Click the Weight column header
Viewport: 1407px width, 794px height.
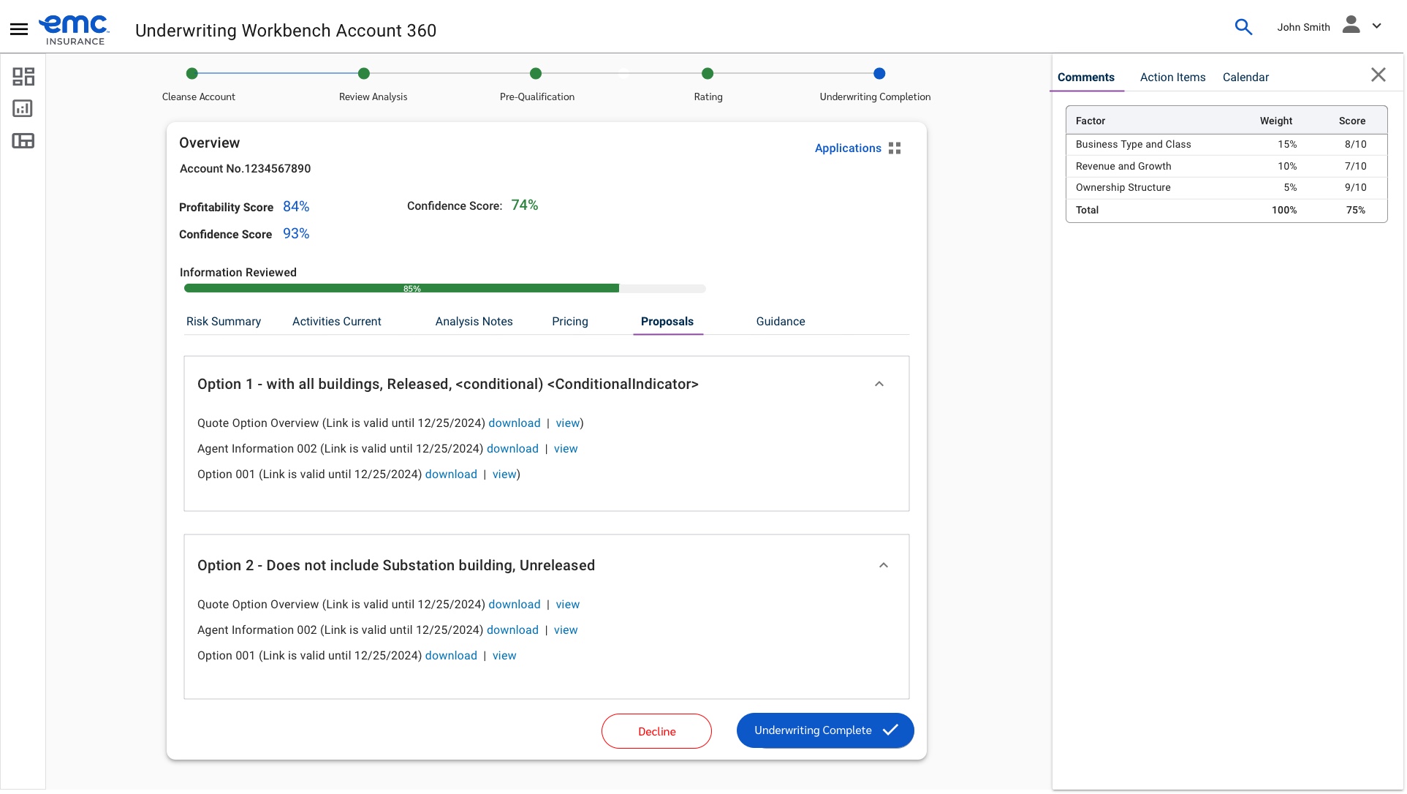point(1276,121)
